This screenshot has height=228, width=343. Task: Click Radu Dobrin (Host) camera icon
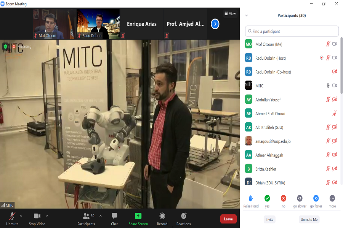tap(335, 58)
